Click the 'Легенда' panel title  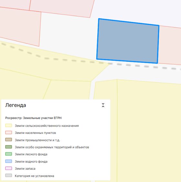pyautogui.click(x=16, y=105)
